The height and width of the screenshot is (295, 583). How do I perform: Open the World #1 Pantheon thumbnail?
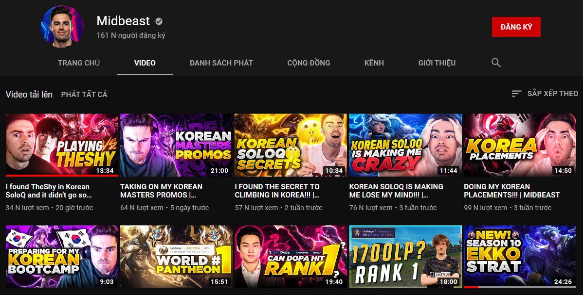177,257
